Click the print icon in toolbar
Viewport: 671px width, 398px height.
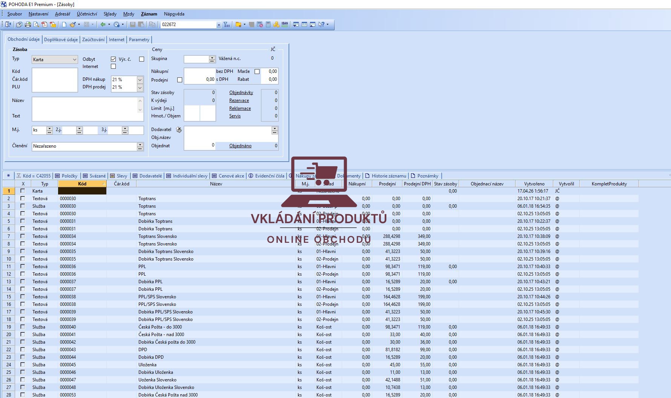point(28,25)
